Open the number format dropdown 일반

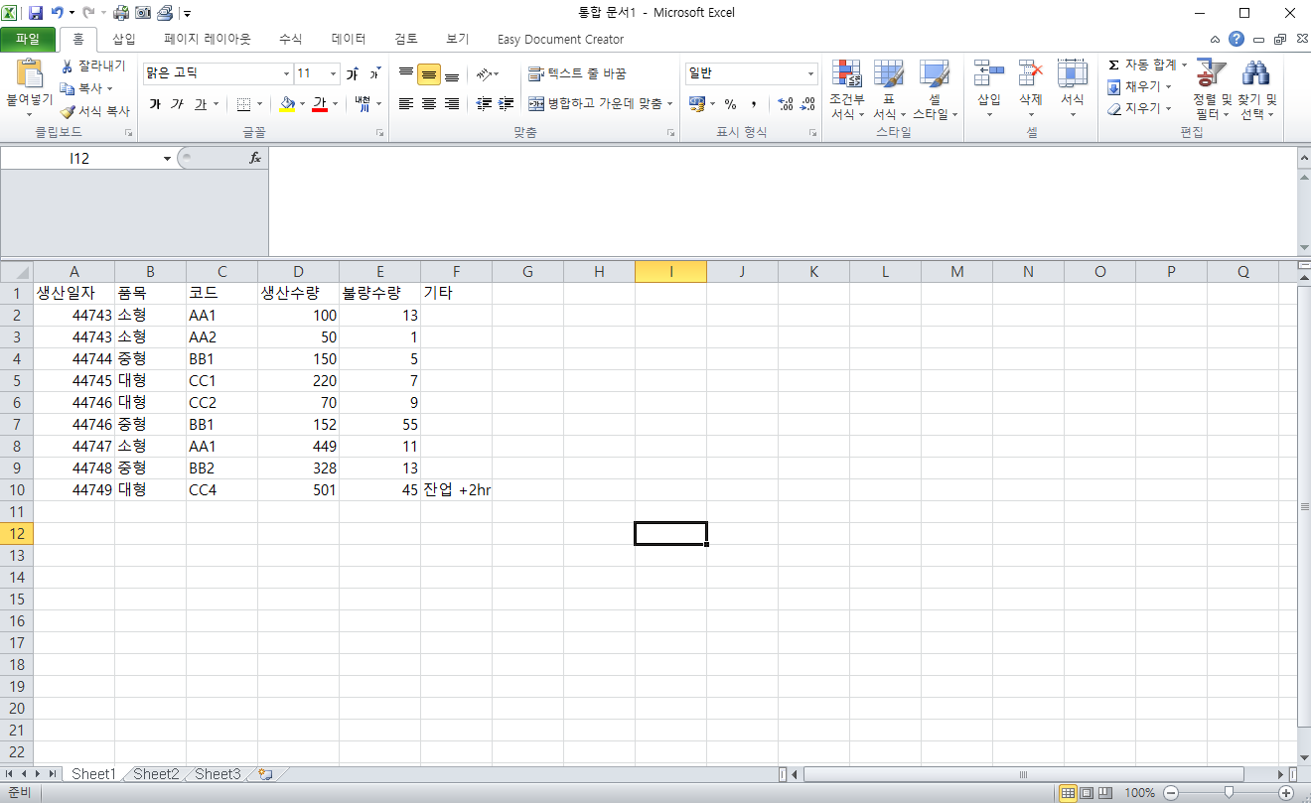point(810,73)
